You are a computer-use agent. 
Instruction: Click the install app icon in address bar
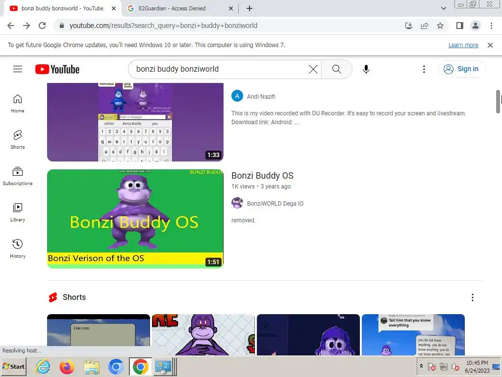pos(408,26)
